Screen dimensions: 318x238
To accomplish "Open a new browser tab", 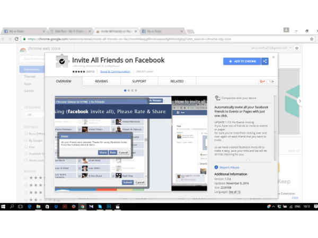I will coord(190,31).
